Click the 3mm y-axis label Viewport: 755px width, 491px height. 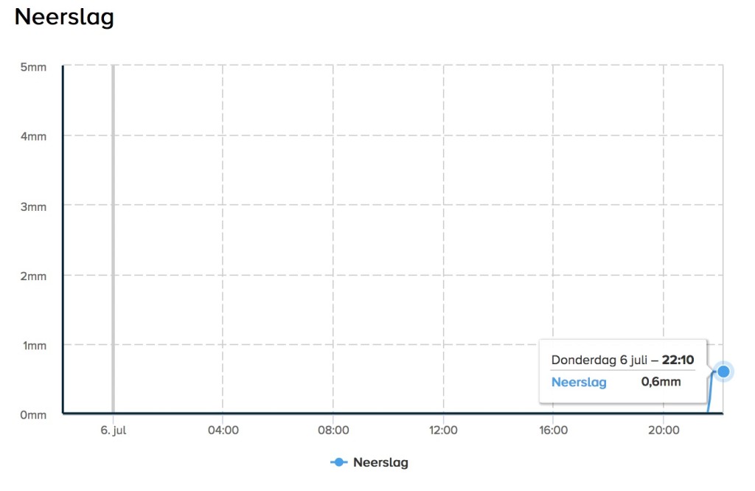pos(33,207)
